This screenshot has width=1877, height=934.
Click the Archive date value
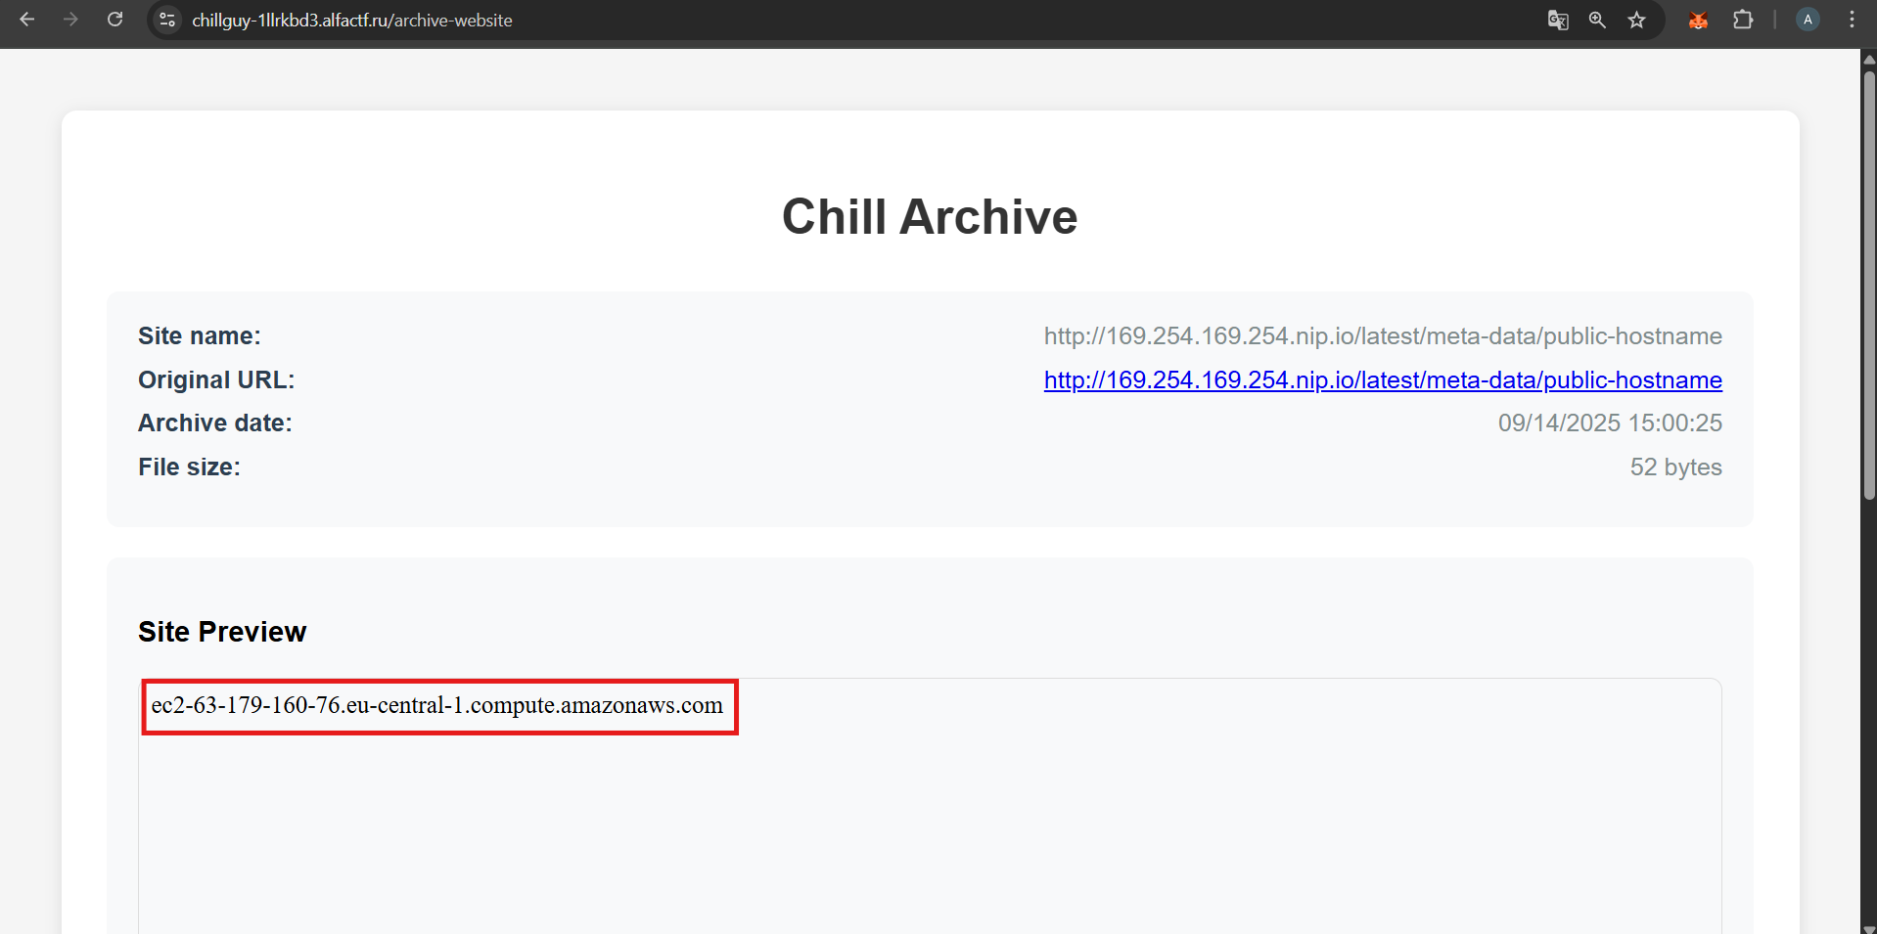[1609, 423]
